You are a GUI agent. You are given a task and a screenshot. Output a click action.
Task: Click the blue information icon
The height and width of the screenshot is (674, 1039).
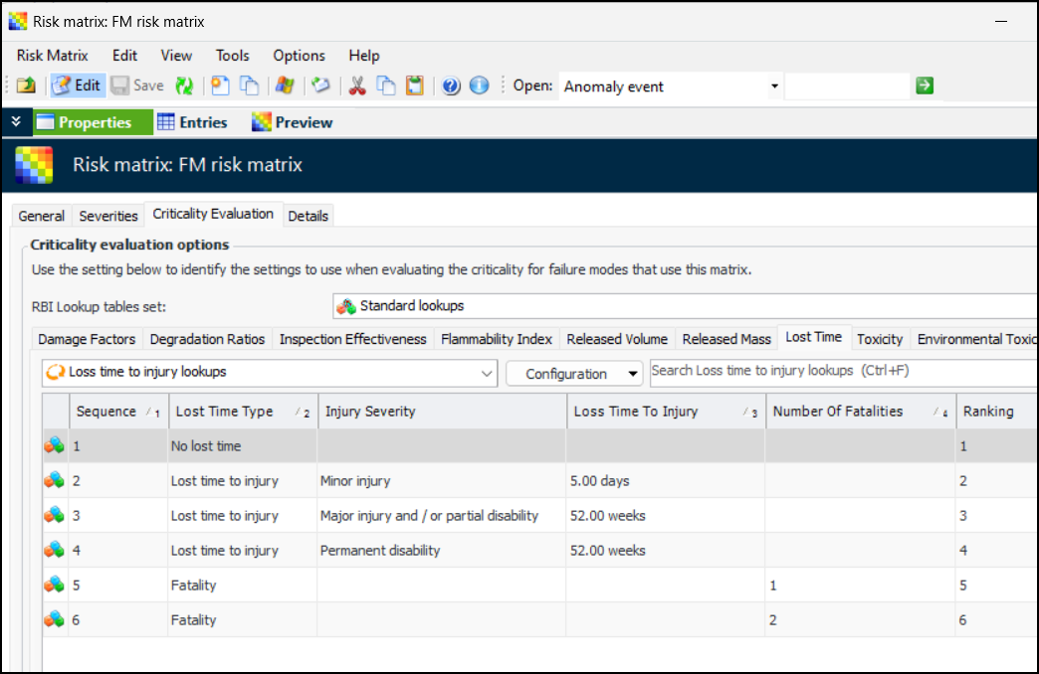click(x=479, y=85)
